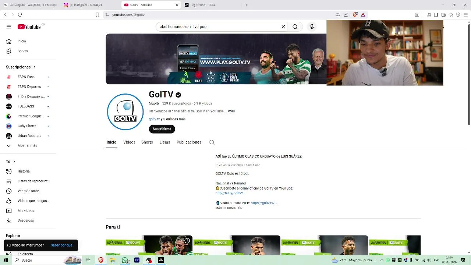Open the browser main menu icon

(465, 15)
